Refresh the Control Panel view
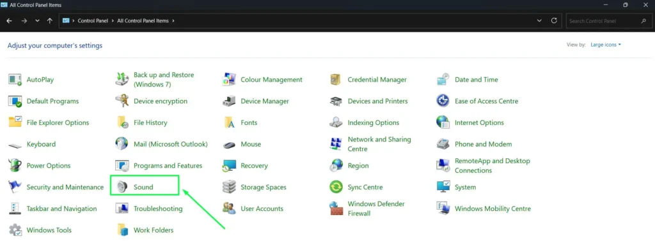Image resolution: width=655 pixels, height=241 pixels. (x=554, y=20)
